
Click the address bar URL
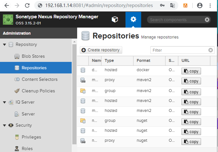[x=99, y=5]
